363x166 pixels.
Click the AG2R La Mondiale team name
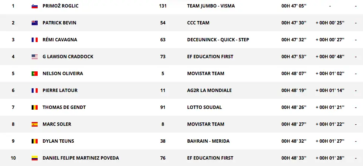(209, 91)
